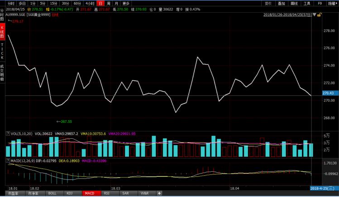The height and width of the screenshot is (197, 339).
Task: Open the 工具 tools menu
Action: [307, 3]
